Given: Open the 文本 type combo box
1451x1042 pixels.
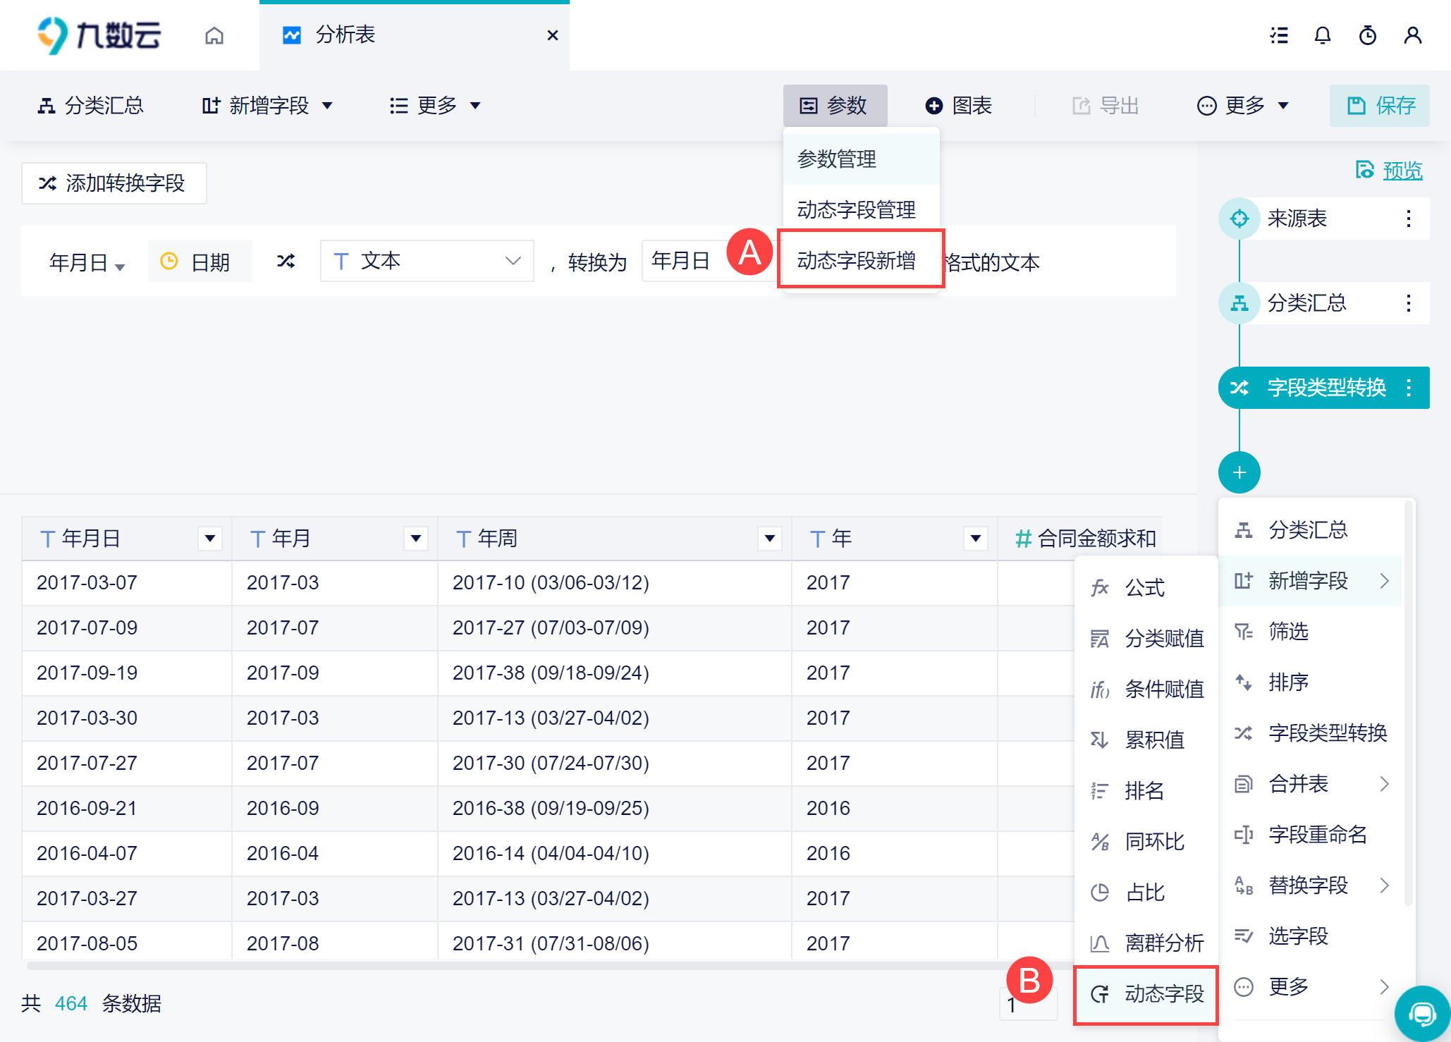Looking at the screenshot, I should pos(427,261).
